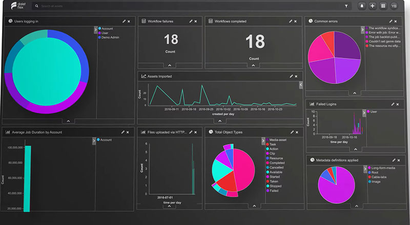Collapse Workflow failures panel bottom caret

coord(170,66)
